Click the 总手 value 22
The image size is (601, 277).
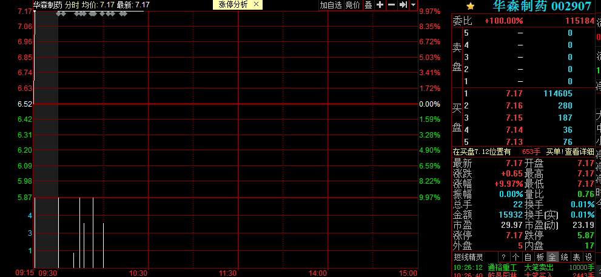pos(518,204)
